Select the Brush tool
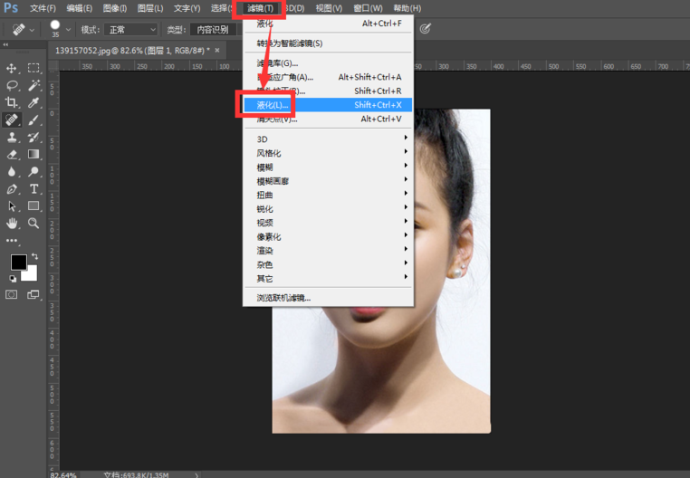690x478 pixels. coord(34,119)
